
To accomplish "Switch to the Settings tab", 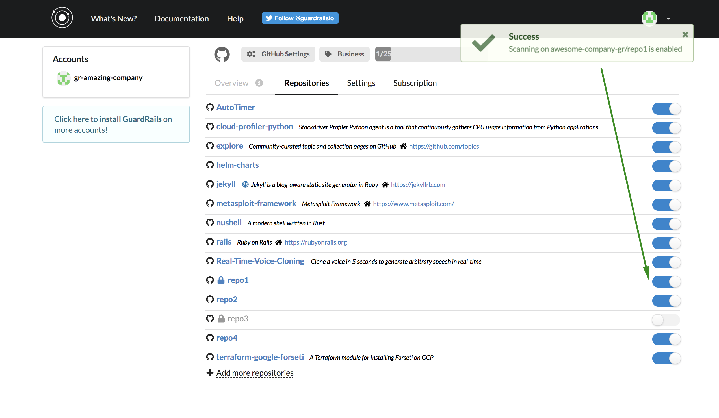I will coord(361,83).
